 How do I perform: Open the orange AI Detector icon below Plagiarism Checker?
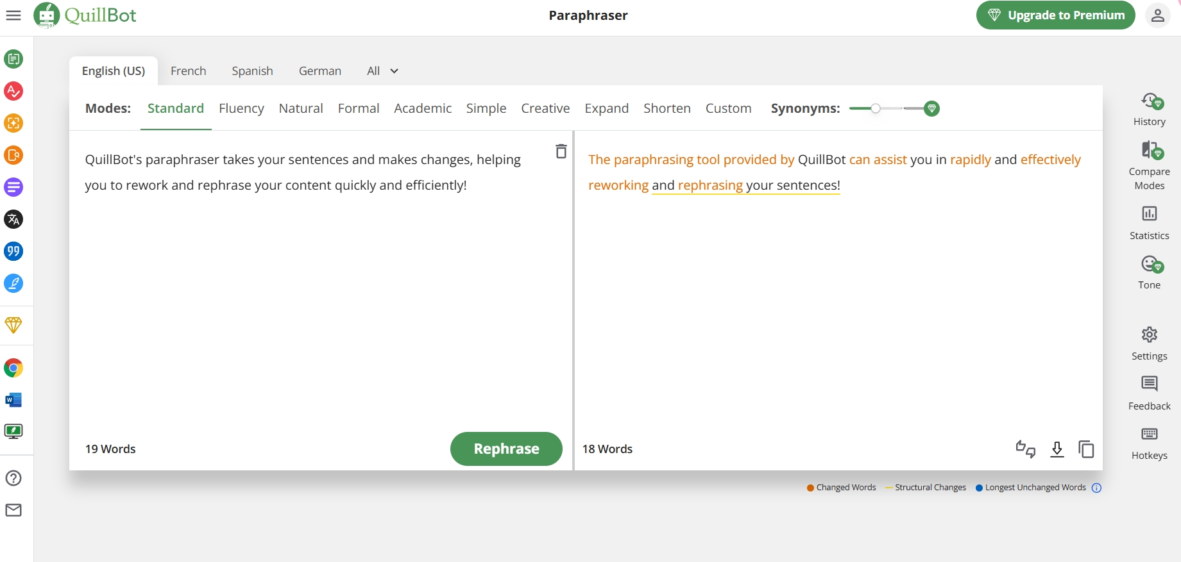13,155
